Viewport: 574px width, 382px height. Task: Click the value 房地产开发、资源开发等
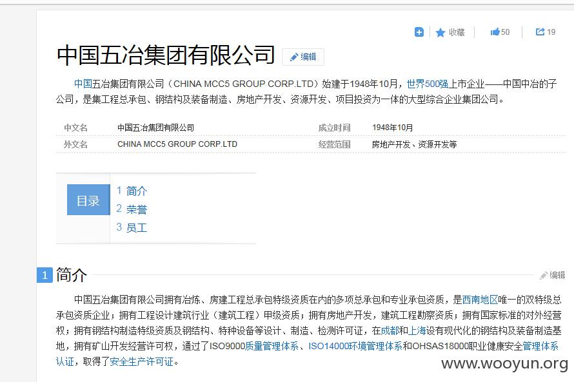pos(414,144)
